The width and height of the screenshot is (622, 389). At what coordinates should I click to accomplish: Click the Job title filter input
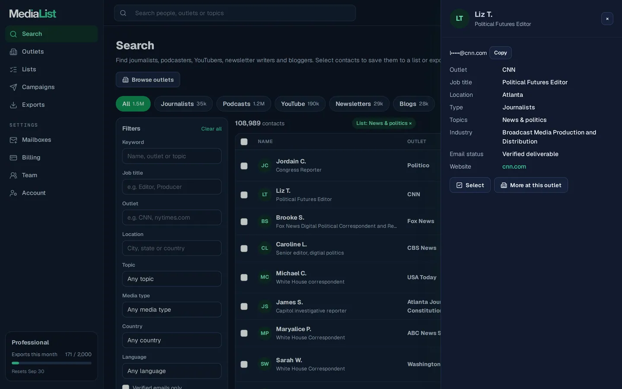172,187
